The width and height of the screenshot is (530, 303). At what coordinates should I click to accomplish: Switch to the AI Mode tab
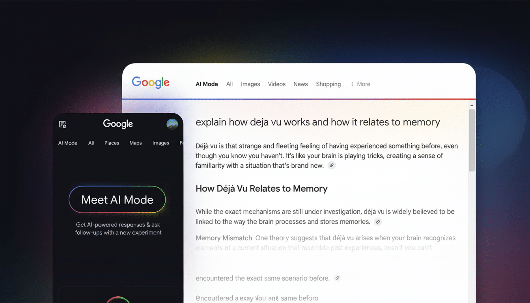point(207,84)
